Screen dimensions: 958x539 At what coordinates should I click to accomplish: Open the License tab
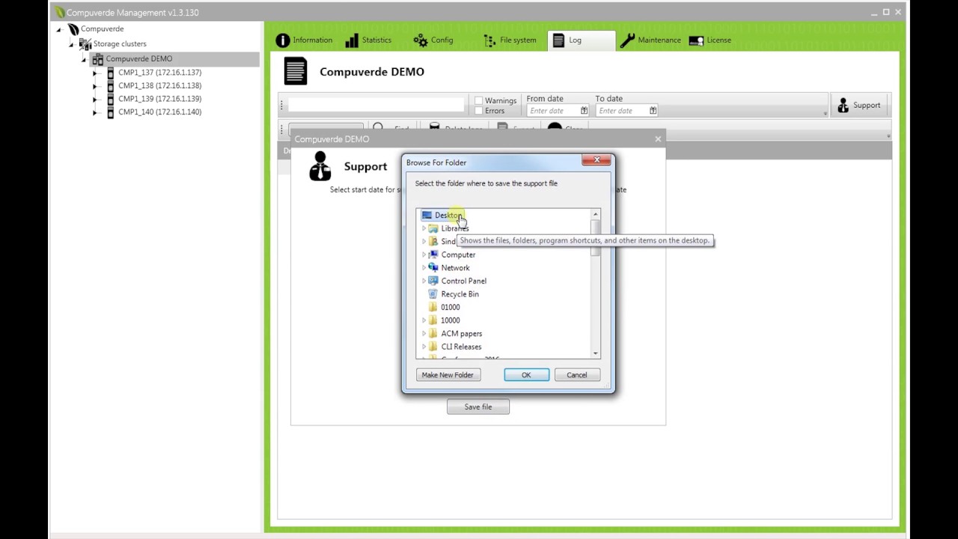point(710,40)
